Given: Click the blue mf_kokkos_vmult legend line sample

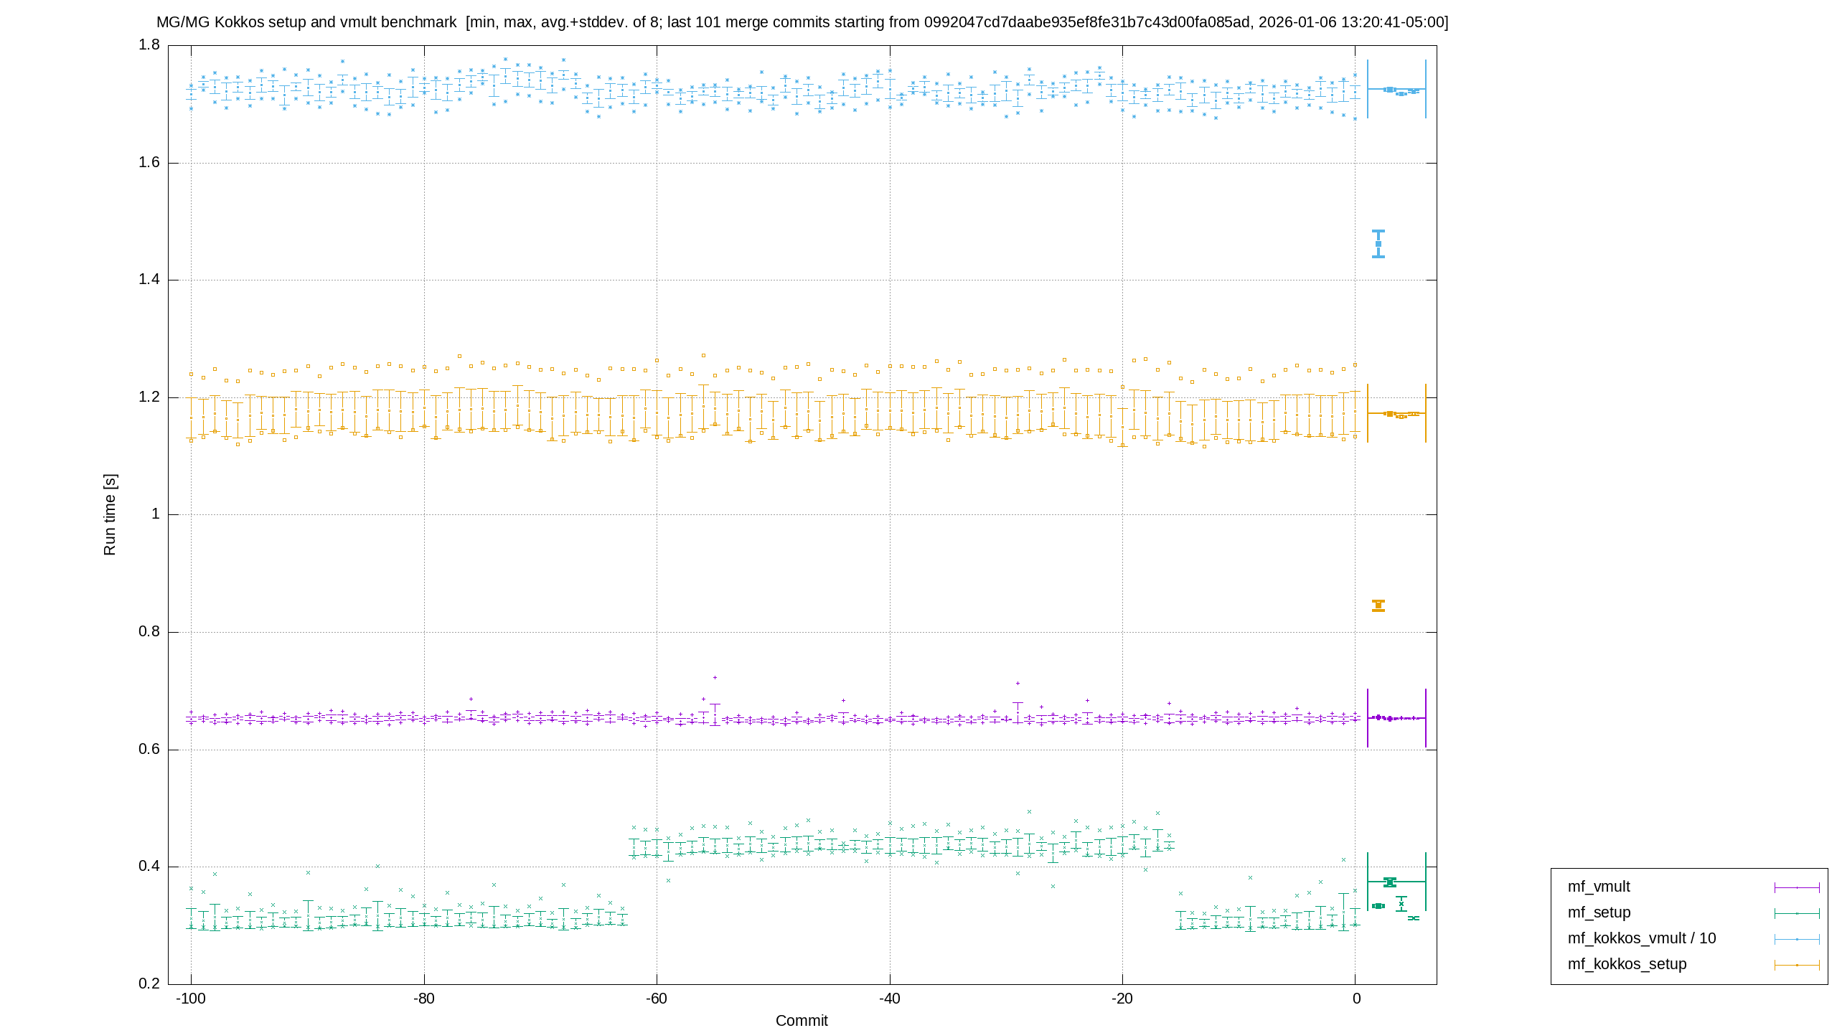Looking at the screenshot, I should 1797,939.
